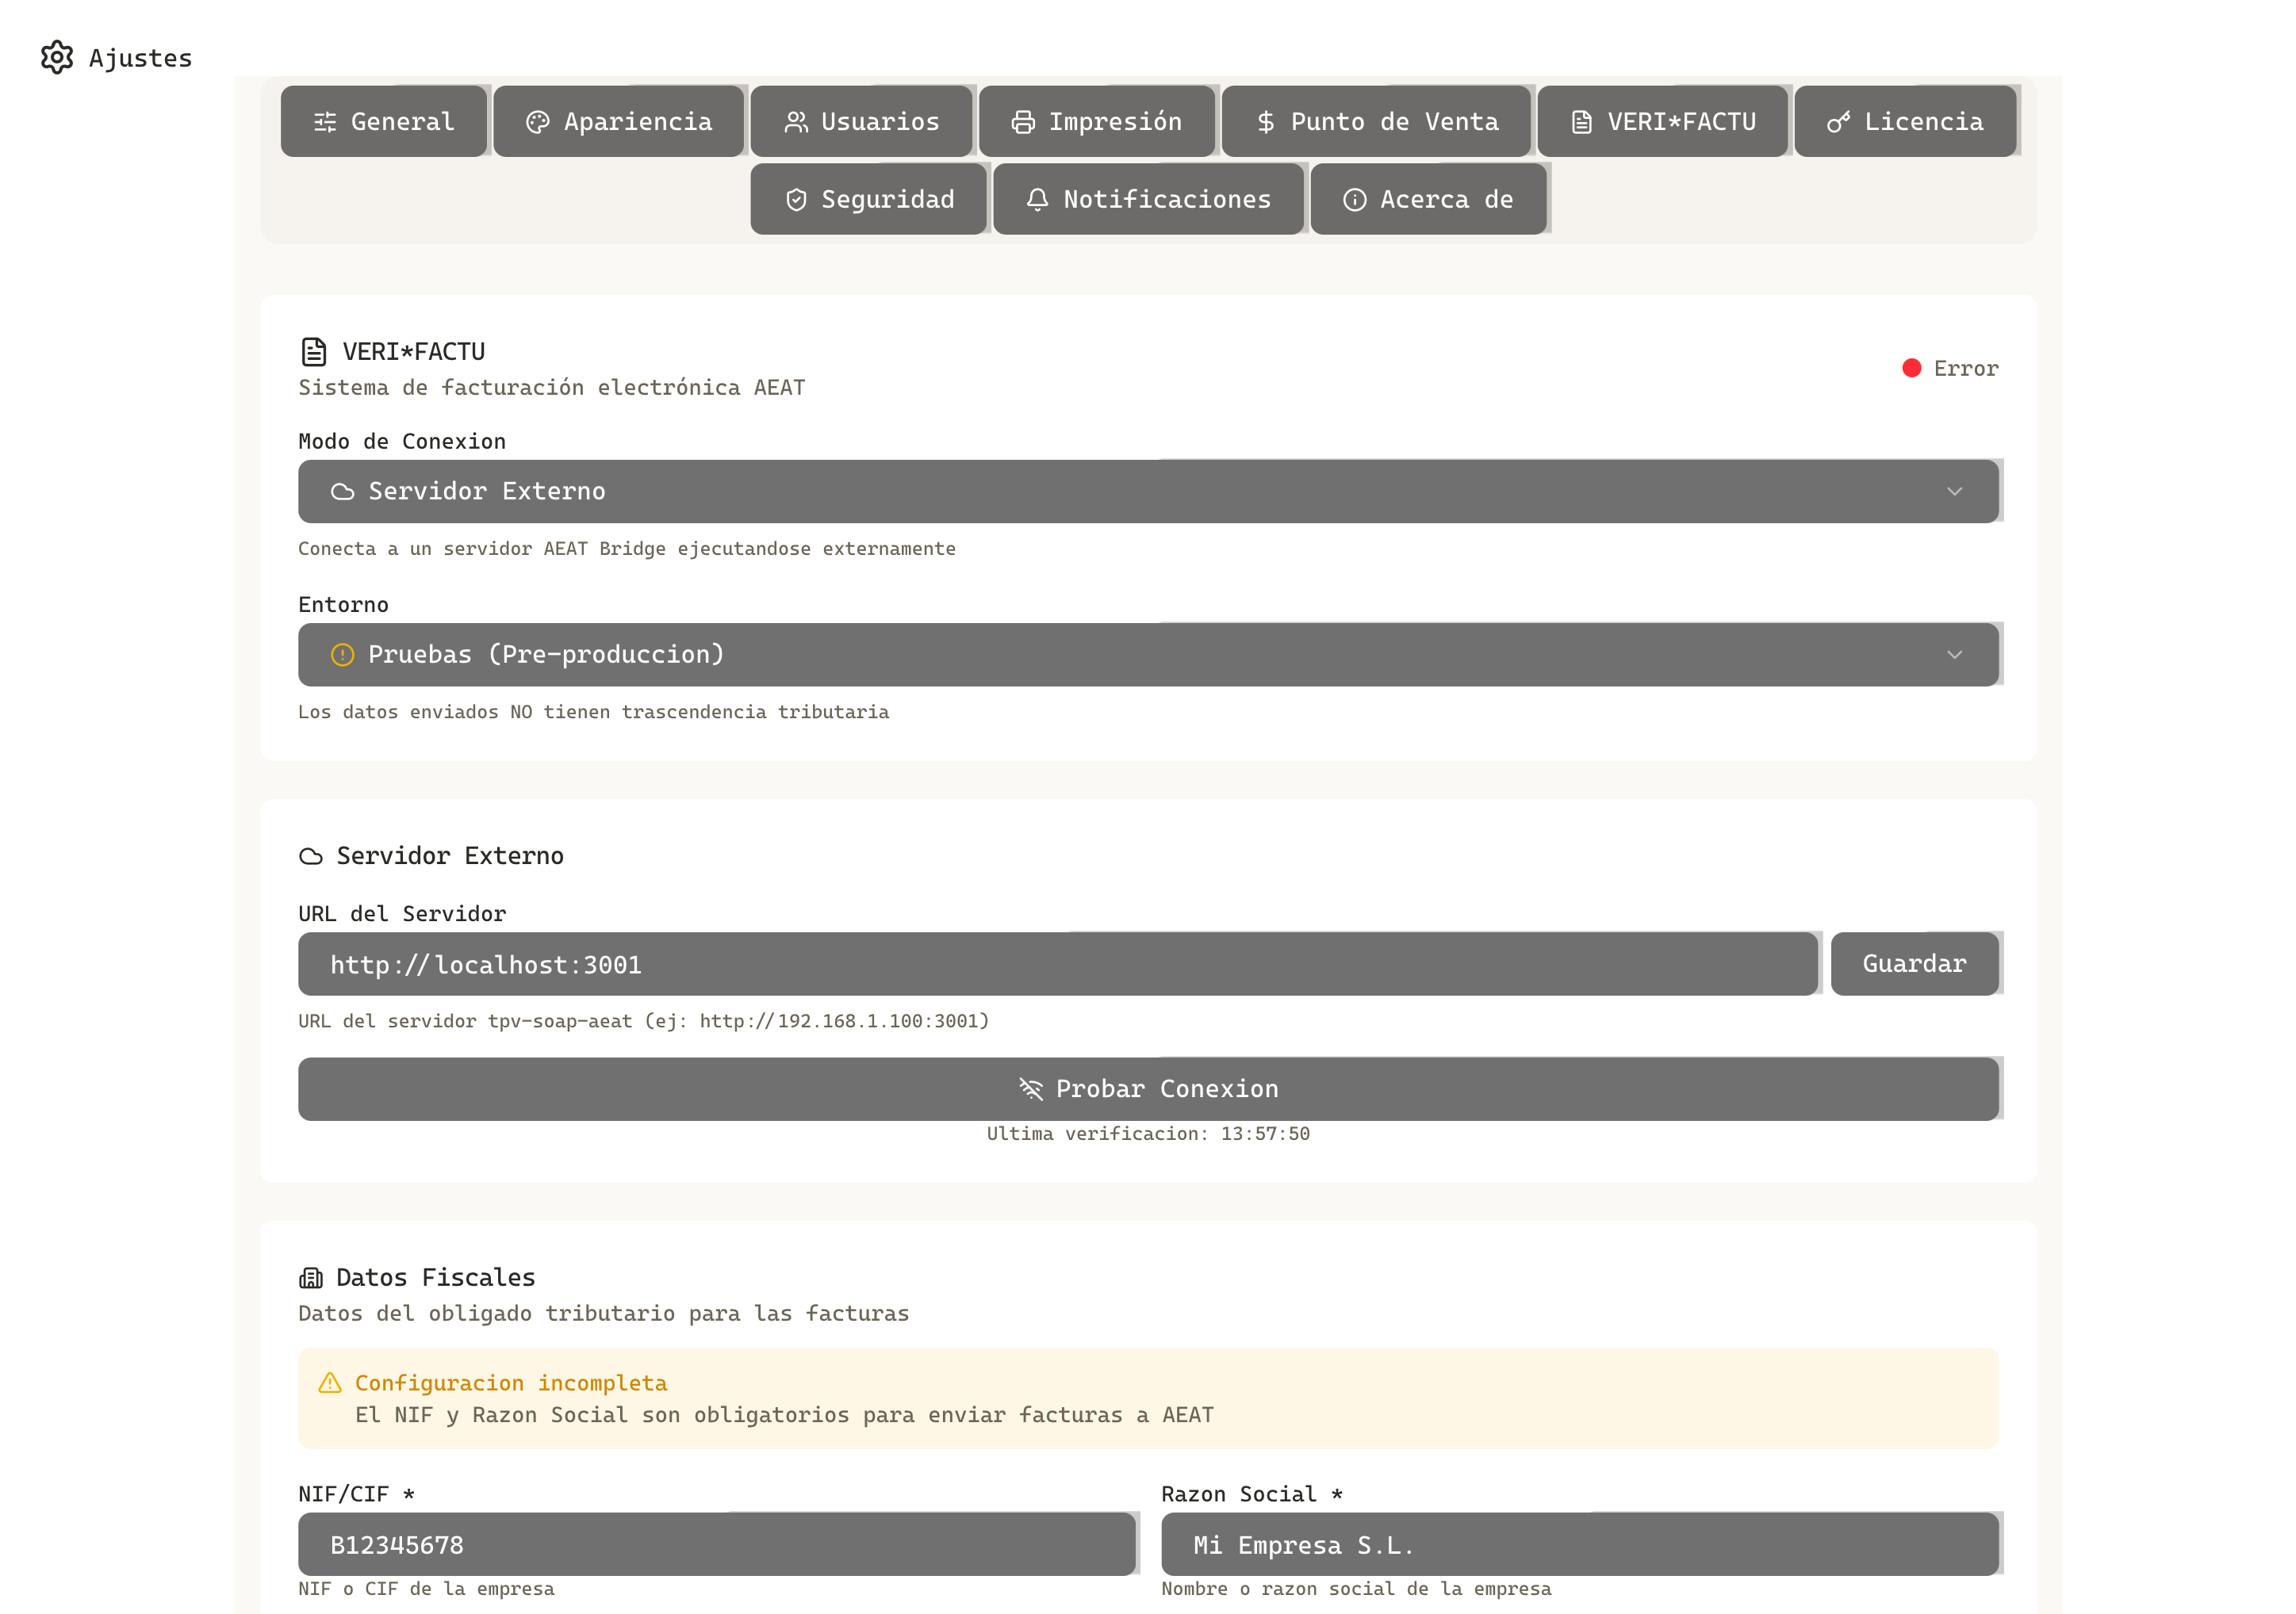
Task: Click the red Error status indicator
Action: click(x=1913, y=368)
